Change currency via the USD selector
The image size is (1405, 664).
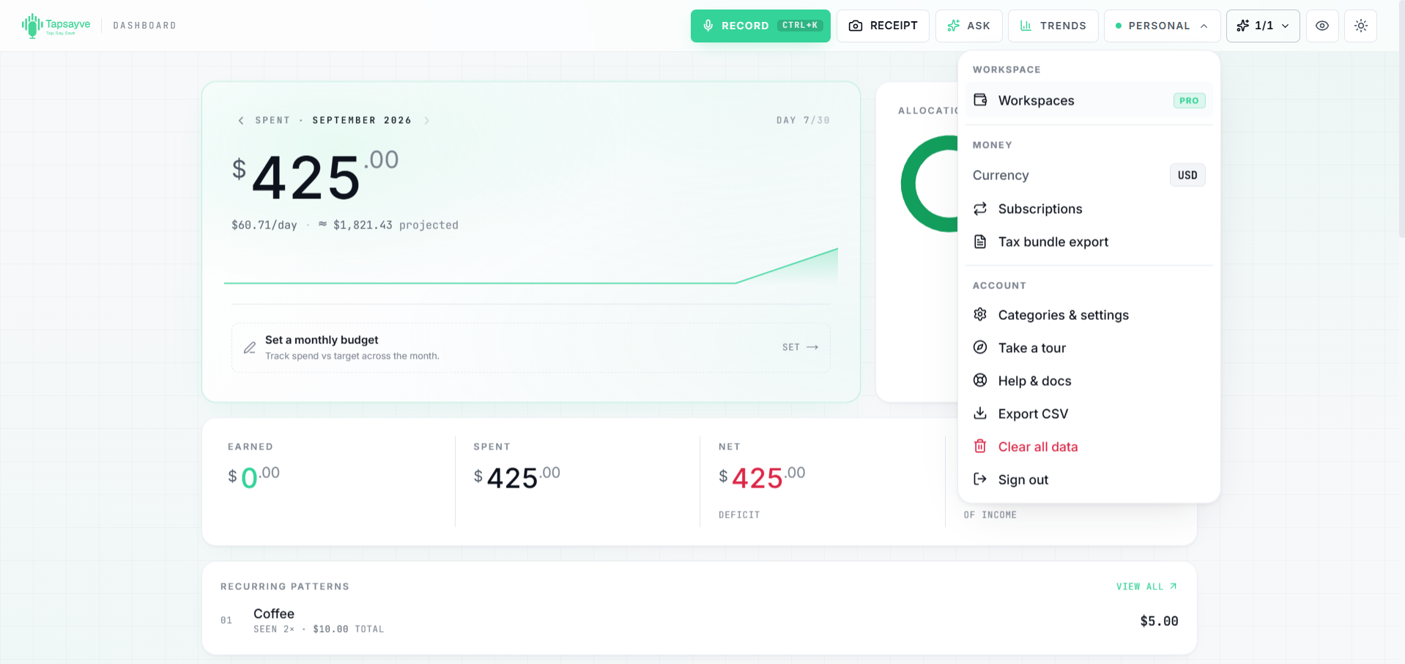1187,175
